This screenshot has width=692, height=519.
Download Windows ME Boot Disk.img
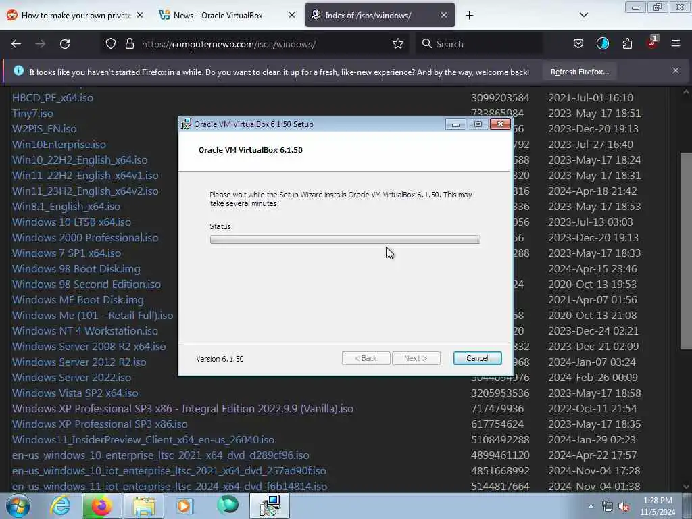(x=78, y=299)
